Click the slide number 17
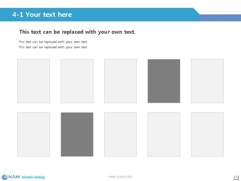The image size is (241, 181). click(235, 177)
